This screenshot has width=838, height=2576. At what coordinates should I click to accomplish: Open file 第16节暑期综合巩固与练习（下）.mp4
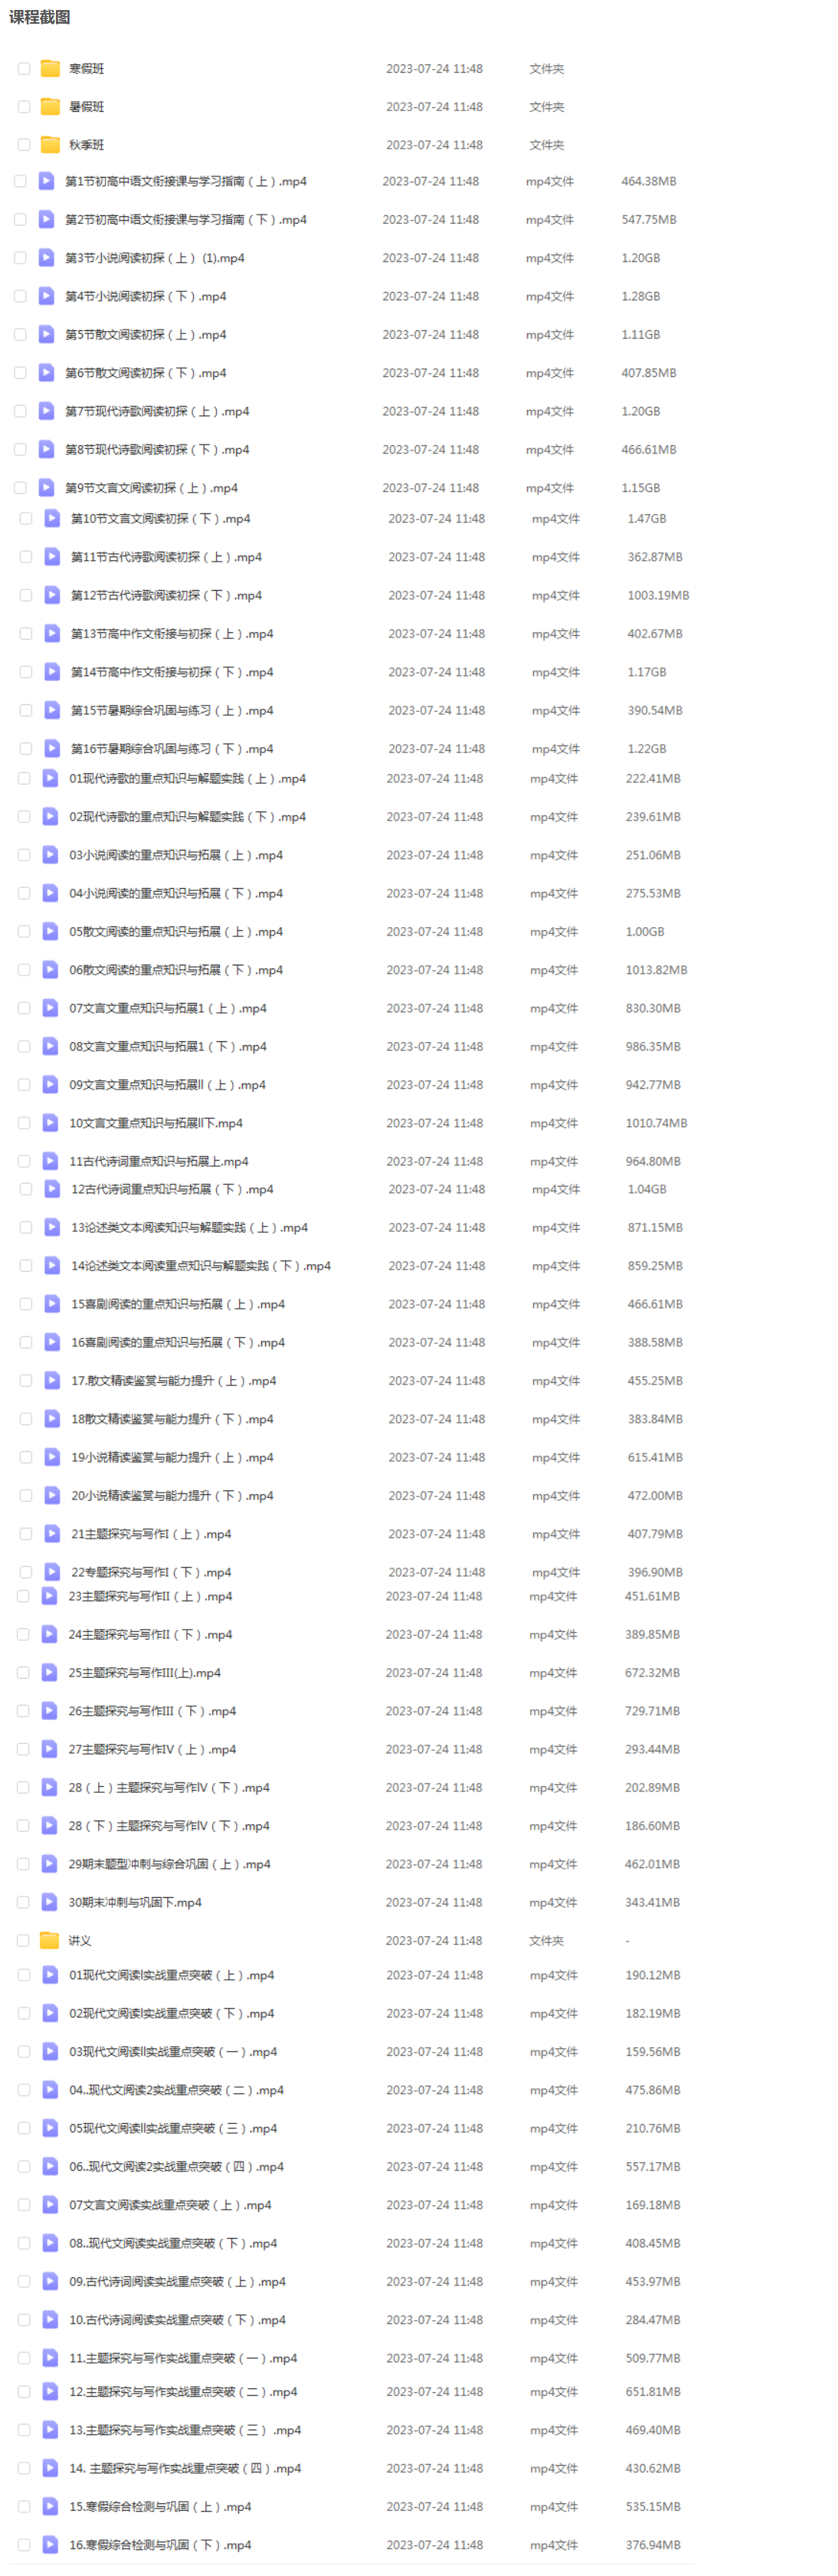pyautogui.click(x=172, y=749)
